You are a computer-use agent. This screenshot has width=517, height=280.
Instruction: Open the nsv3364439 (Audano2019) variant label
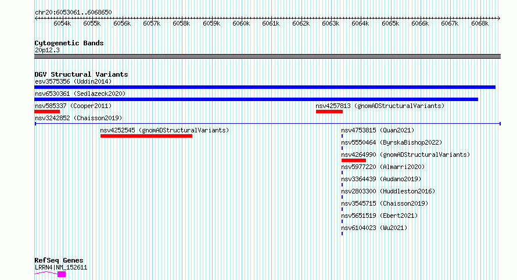point(381,179)
